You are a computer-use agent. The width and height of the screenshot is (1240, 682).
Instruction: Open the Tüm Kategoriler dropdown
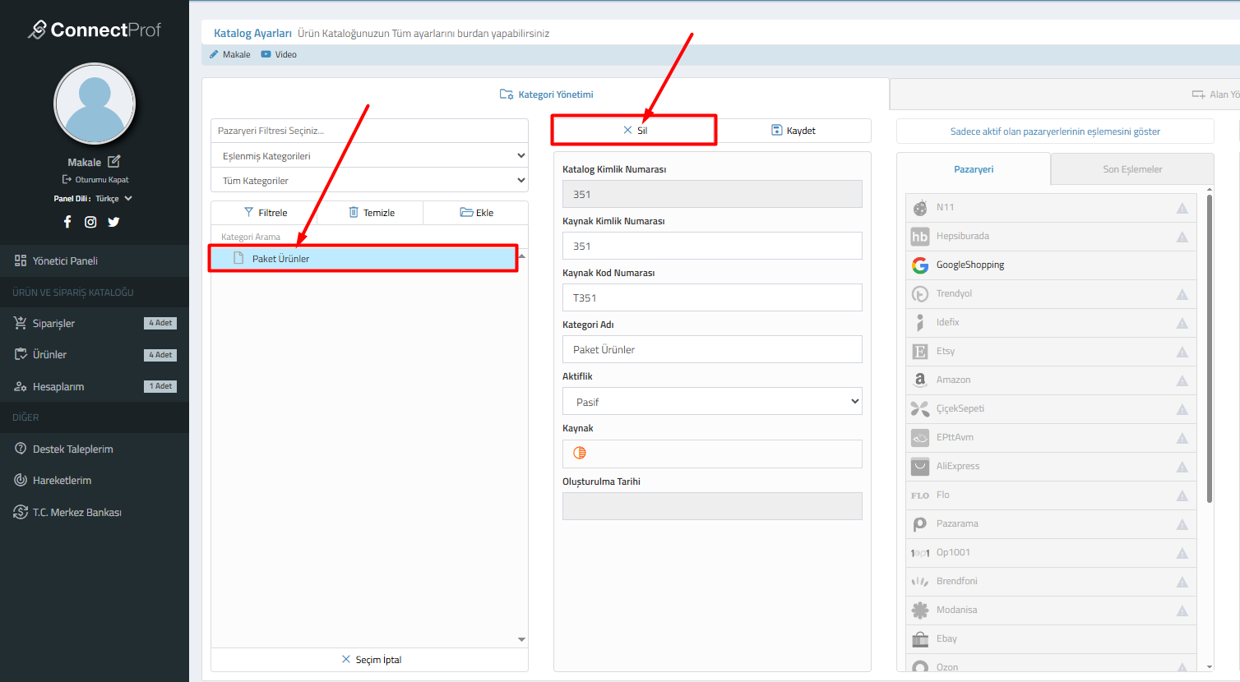point(369,181)
